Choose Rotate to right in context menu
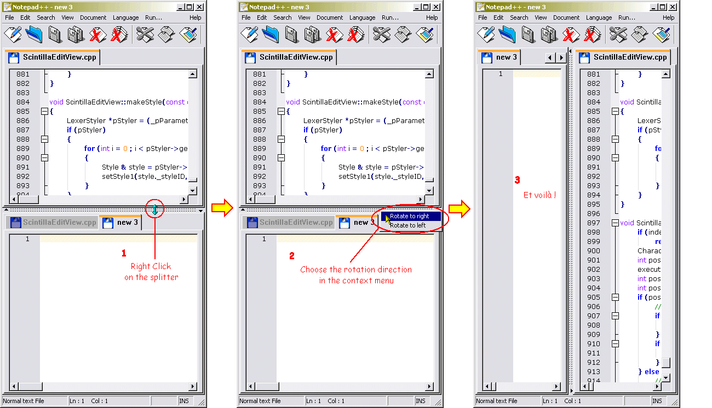Screen dimensions: 712x408 click(x=411, y=216)
